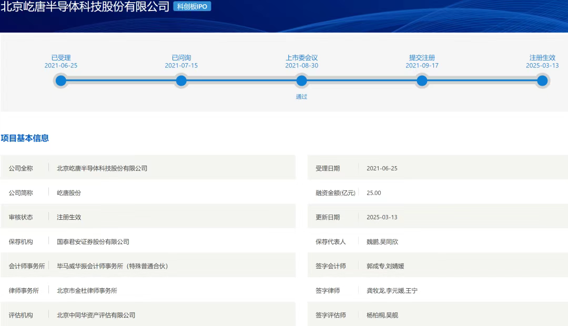Click the 已受理 stage label
The height and width of the screenshot is (326, 568).
[61, 58]
